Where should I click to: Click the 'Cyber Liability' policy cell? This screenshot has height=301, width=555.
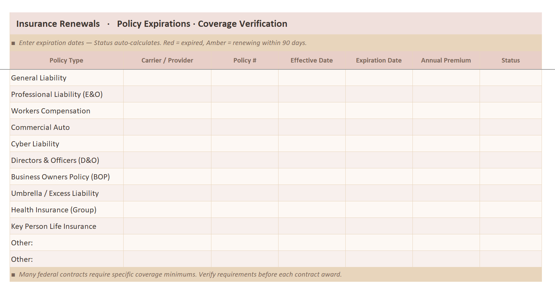point(66,144)
